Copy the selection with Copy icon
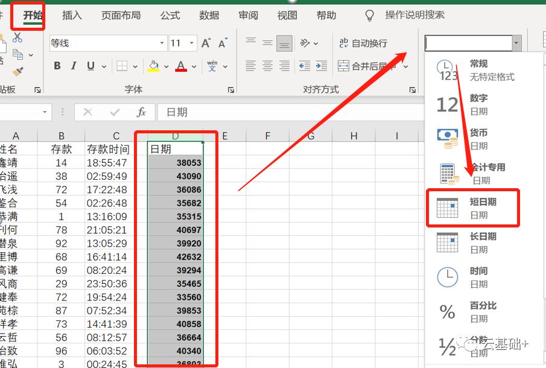This screenshot has height=368, width=546. tap(17, 54)
